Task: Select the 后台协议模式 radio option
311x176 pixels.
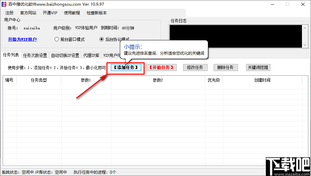Action: point(114,40)
